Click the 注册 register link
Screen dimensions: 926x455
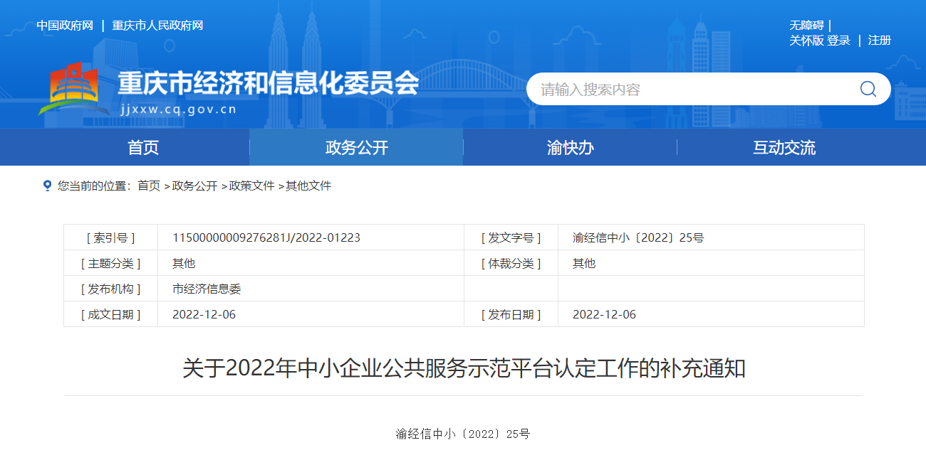pyautogui.click(x=880, y=41)
